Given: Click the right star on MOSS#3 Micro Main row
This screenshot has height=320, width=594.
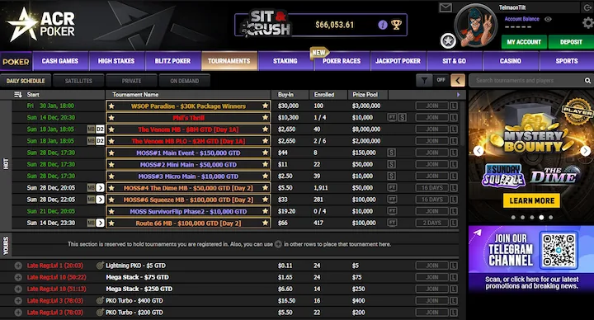Looking at the screenshot, I should click(x=265, y=176).
